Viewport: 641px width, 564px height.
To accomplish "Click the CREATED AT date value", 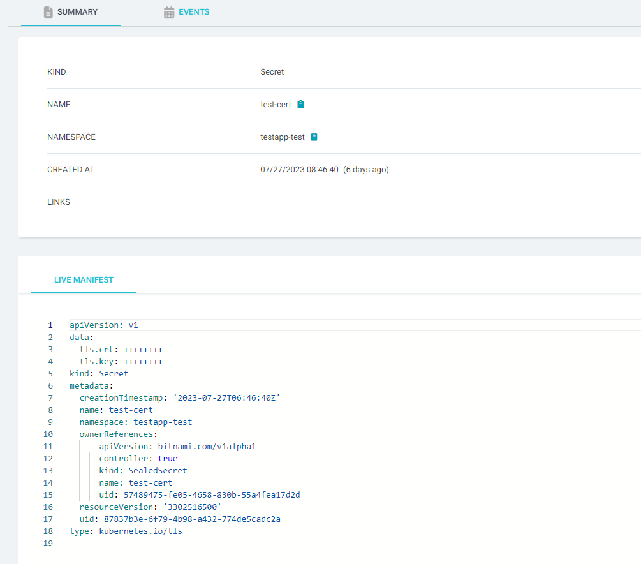I will point(299,170).
